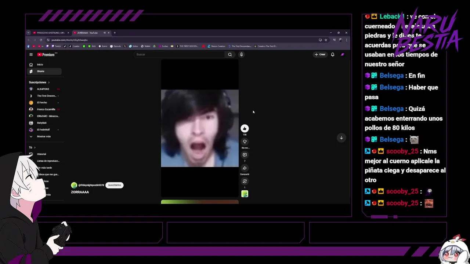Open the X bookmark icon
Image resolution: width=470 pixels, height=264 pixels.
pos(125,46)
